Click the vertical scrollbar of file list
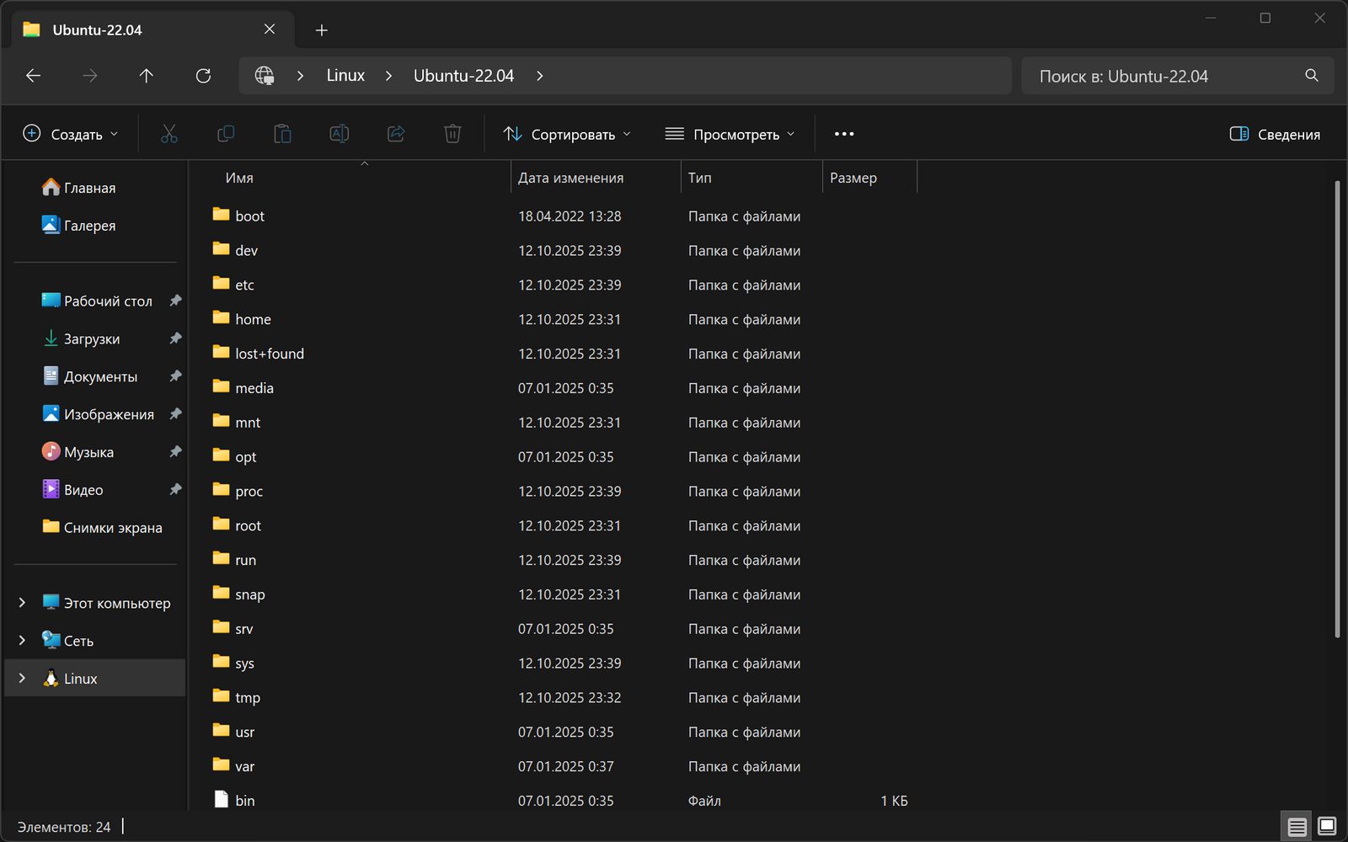 (x=1337, y=408)
